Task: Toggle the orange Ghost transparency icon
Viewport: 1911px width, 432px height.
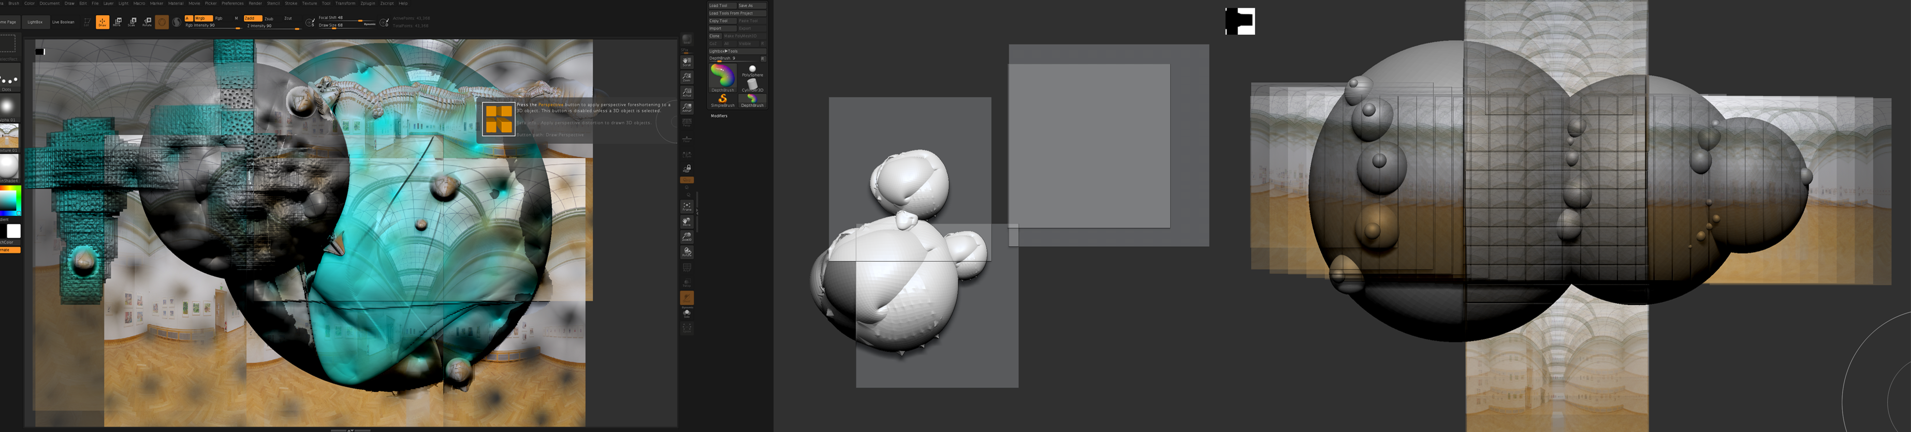Action: click(x=687, y=298)
